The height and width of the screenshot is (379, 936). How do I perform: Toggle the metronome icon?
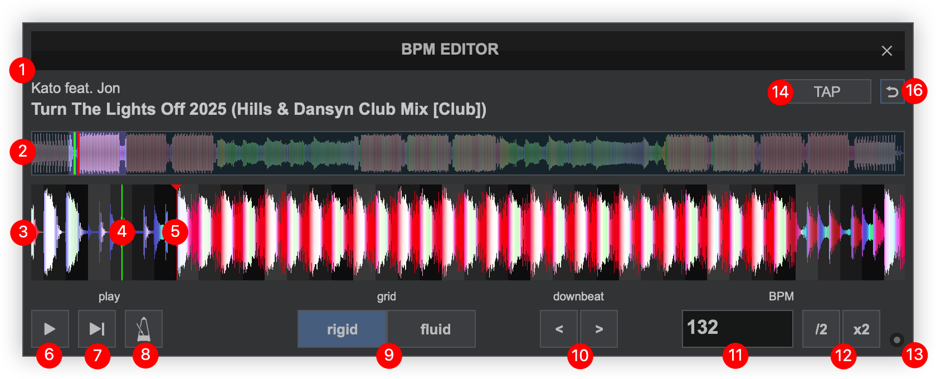coord(144,329)
